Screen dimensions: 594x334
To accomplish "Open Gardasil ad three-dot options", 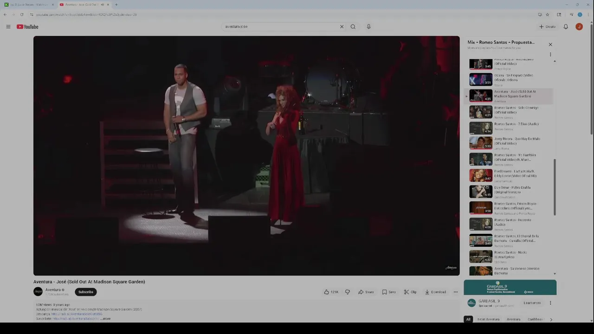I will coord(550,303).
